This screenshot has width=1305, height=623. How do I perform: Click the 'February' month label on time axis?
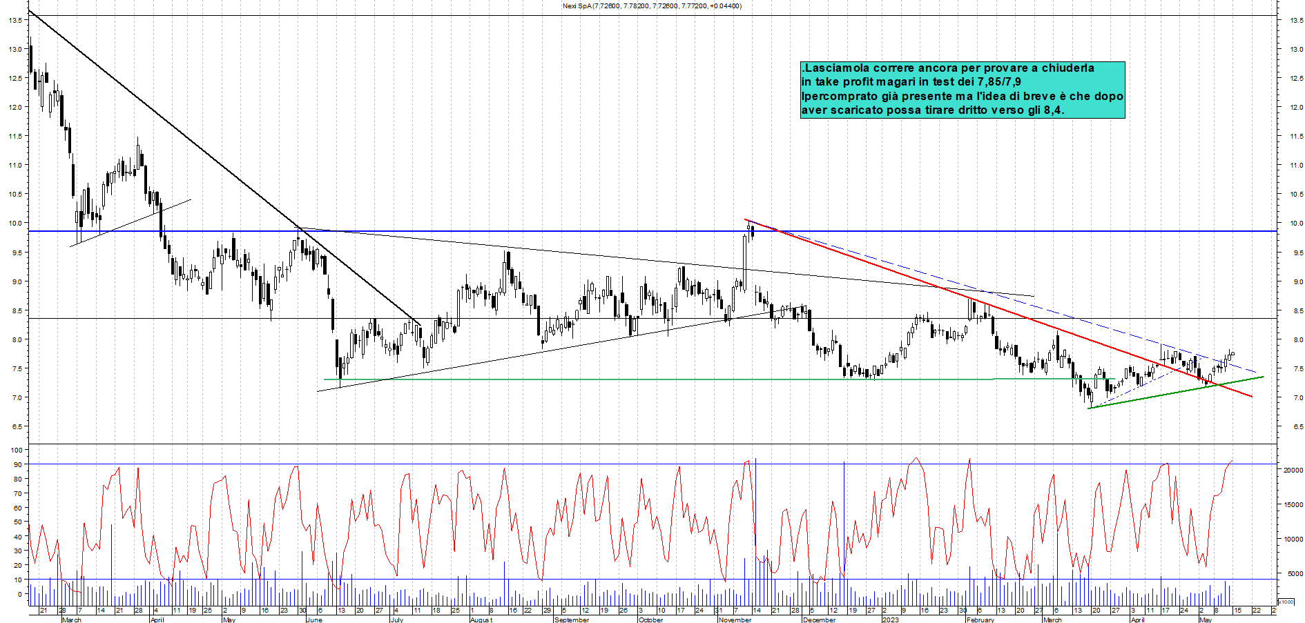980,620
